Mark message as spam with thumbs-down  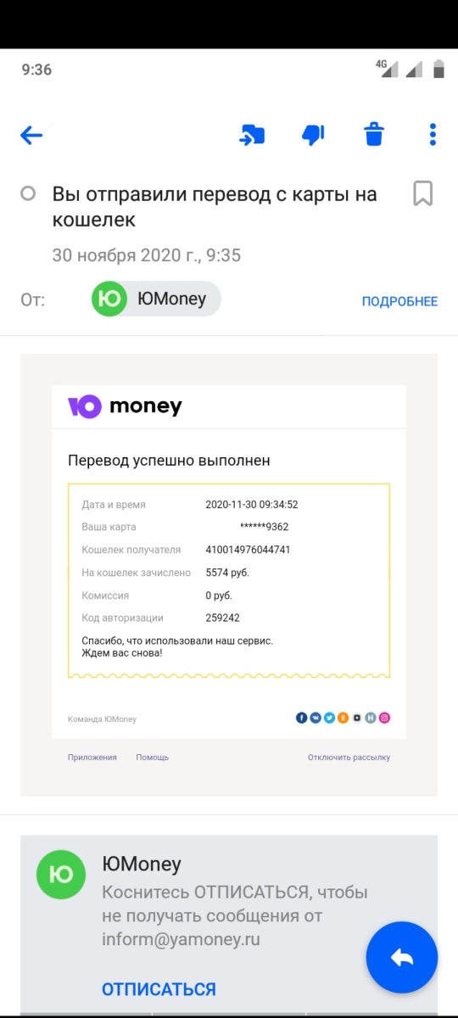[x=313, y=134]
